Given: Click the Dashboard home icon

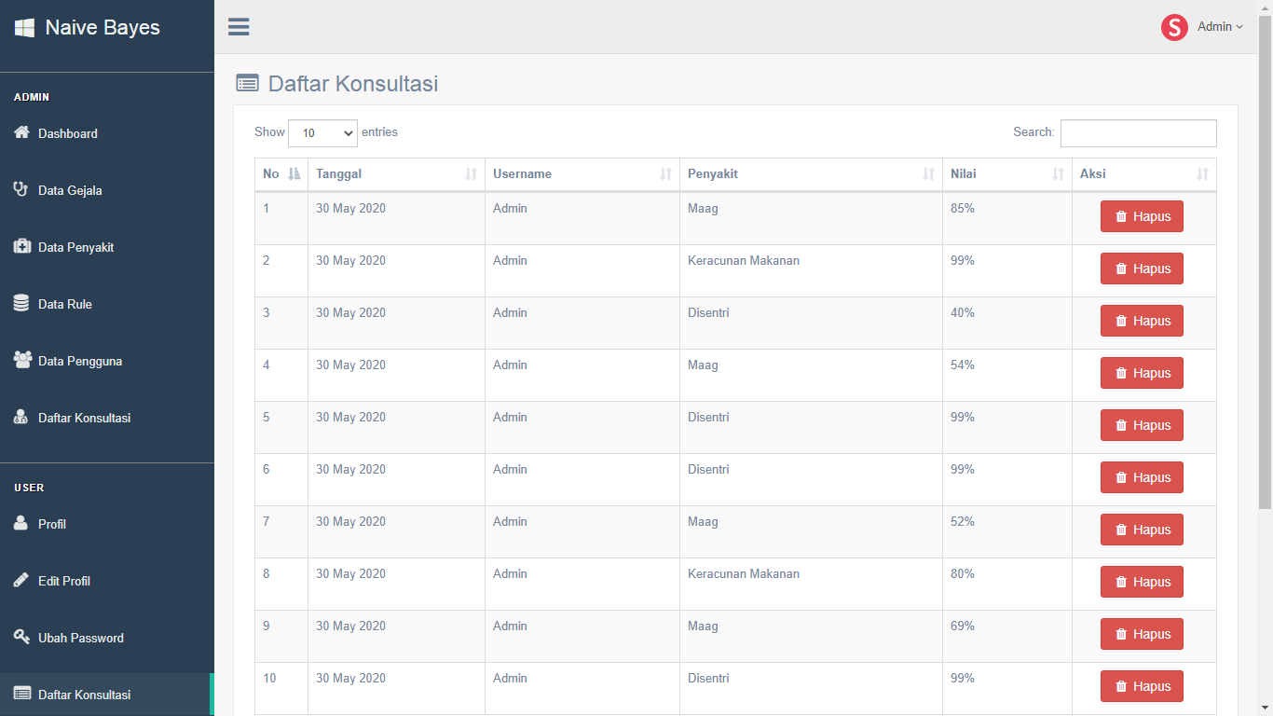Looking at the screenshot, I should (22, 132).
